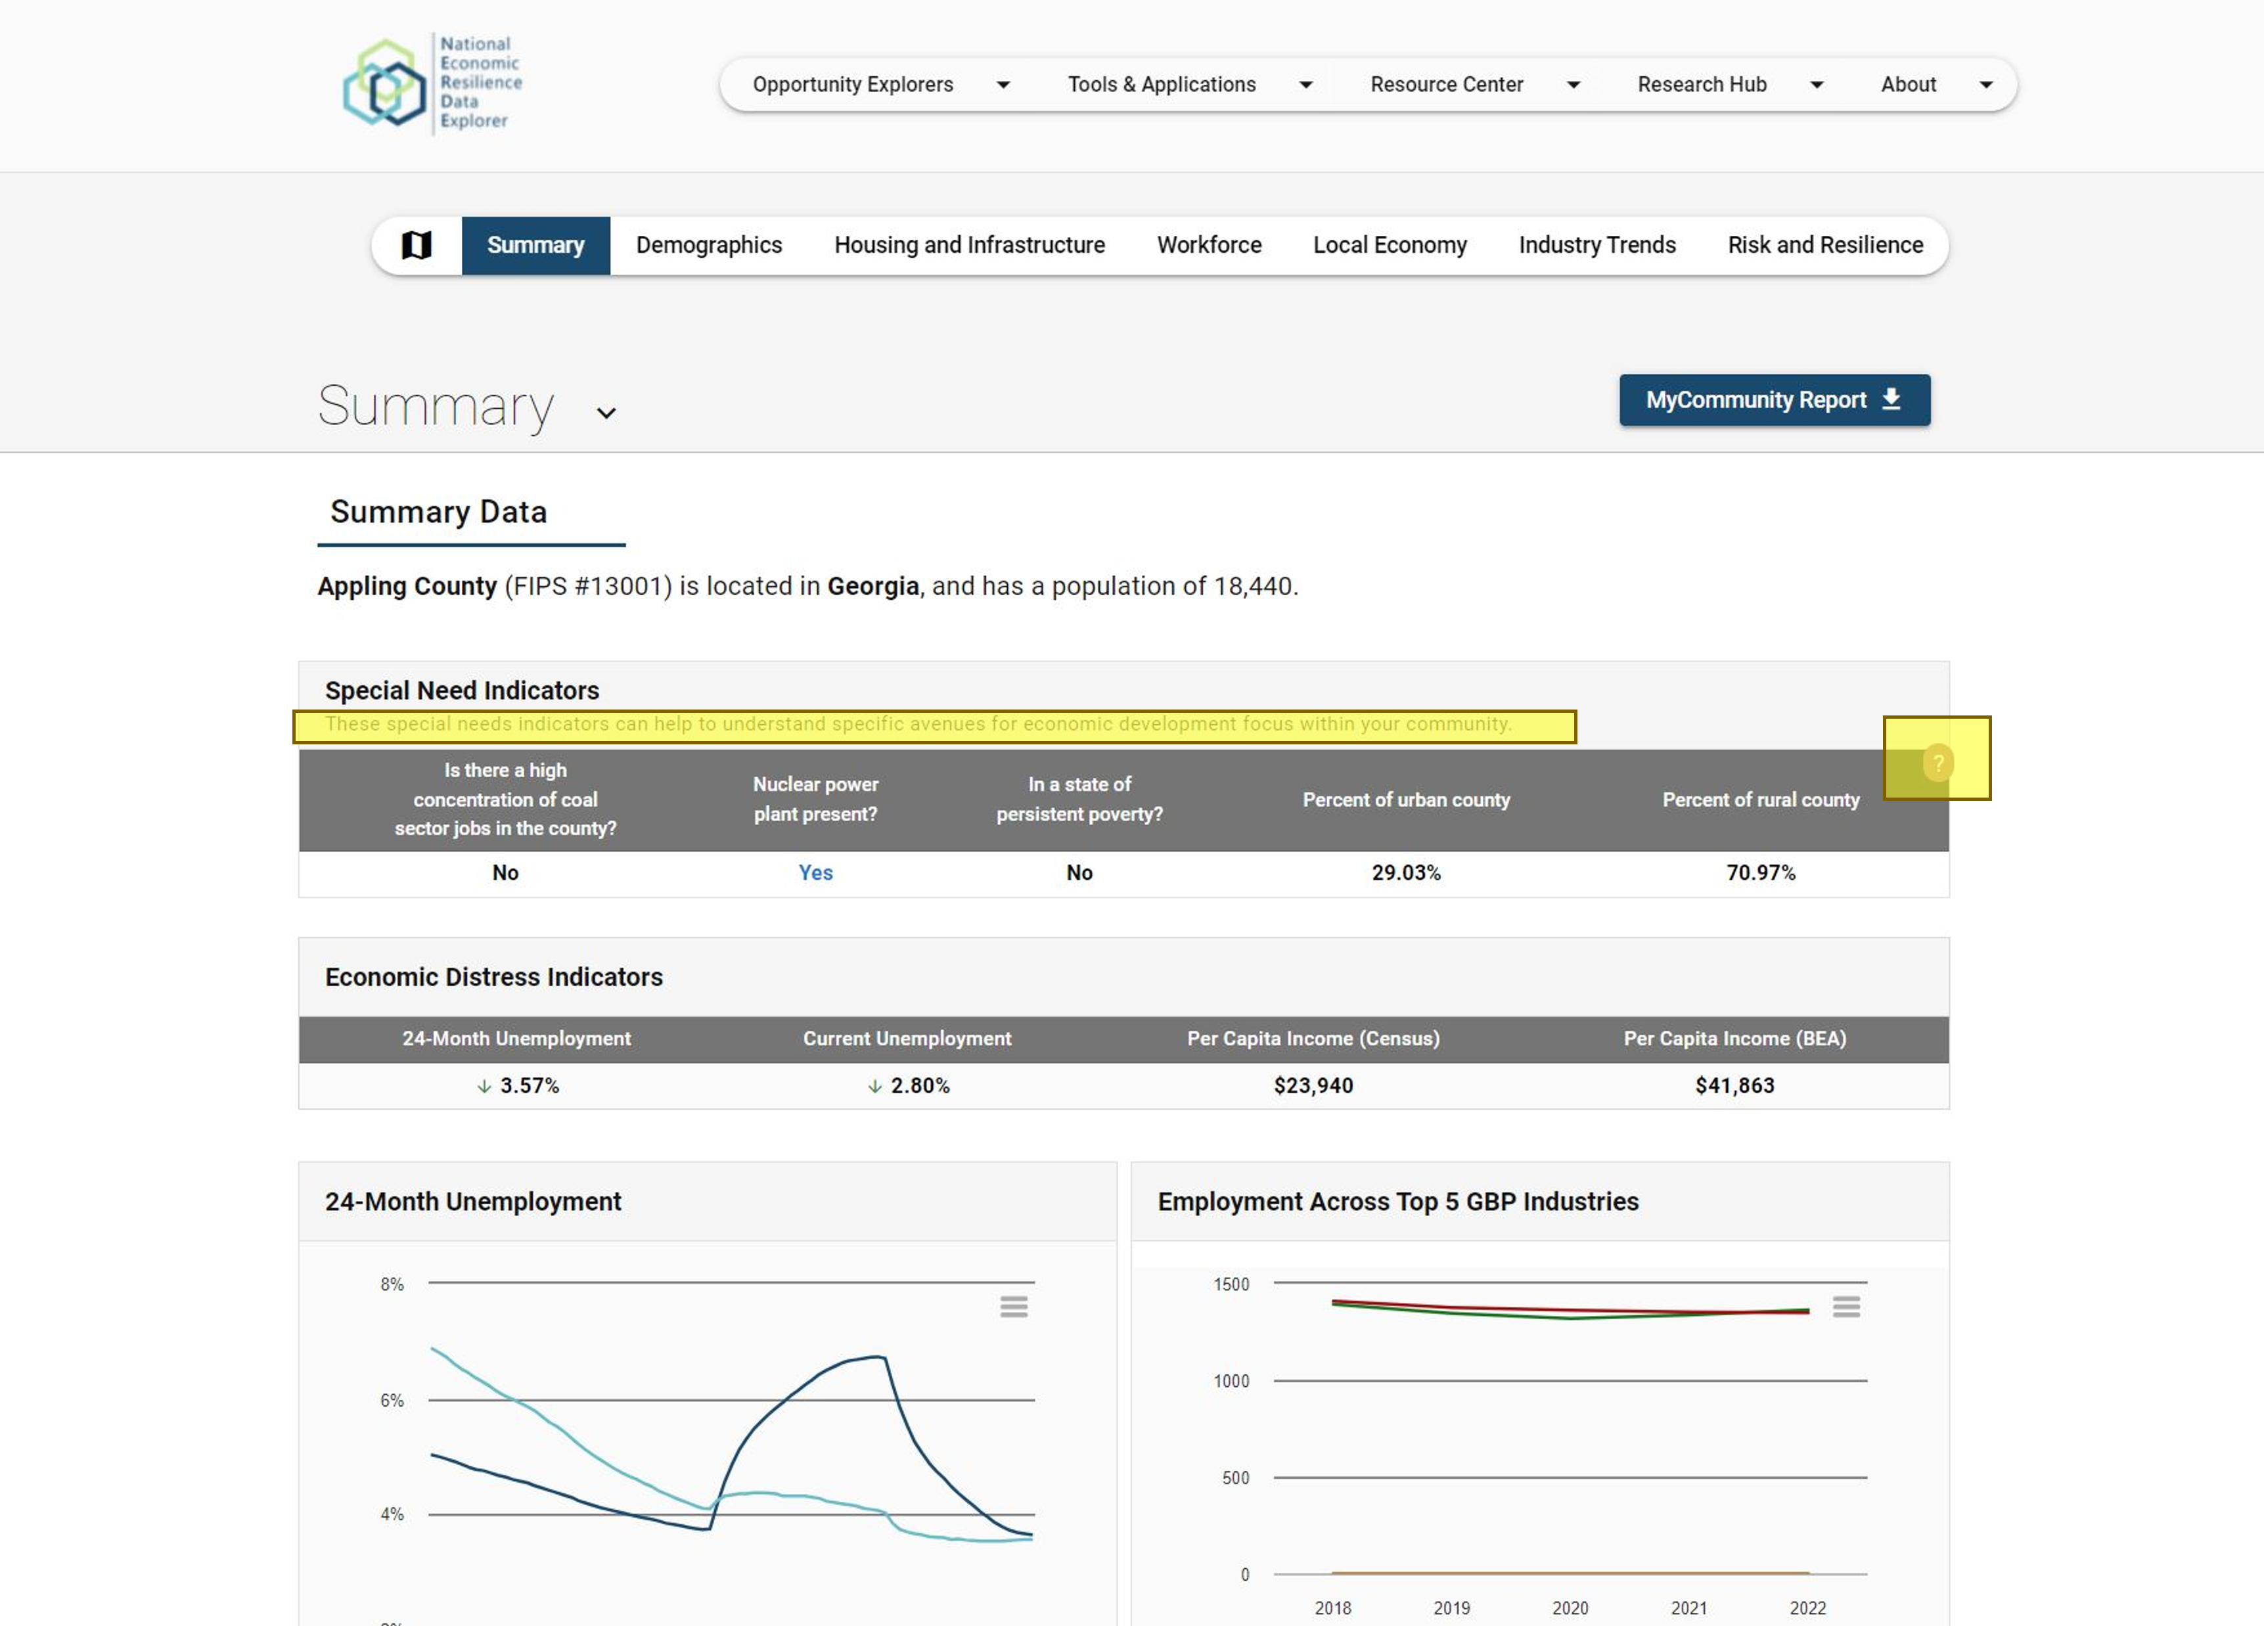Click the persistent poverty column header

[1079, 800]
